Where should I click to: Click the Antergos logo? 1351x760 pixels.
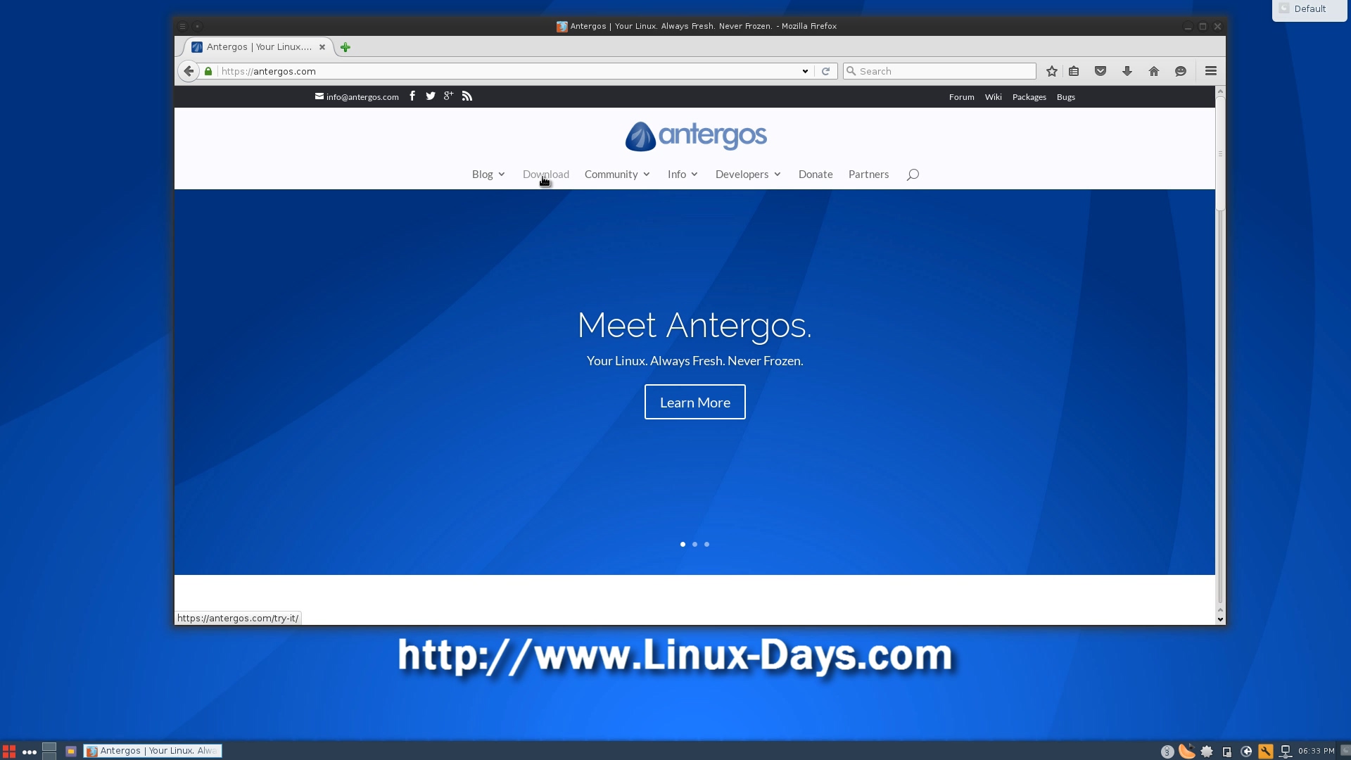tap(695, 136)
